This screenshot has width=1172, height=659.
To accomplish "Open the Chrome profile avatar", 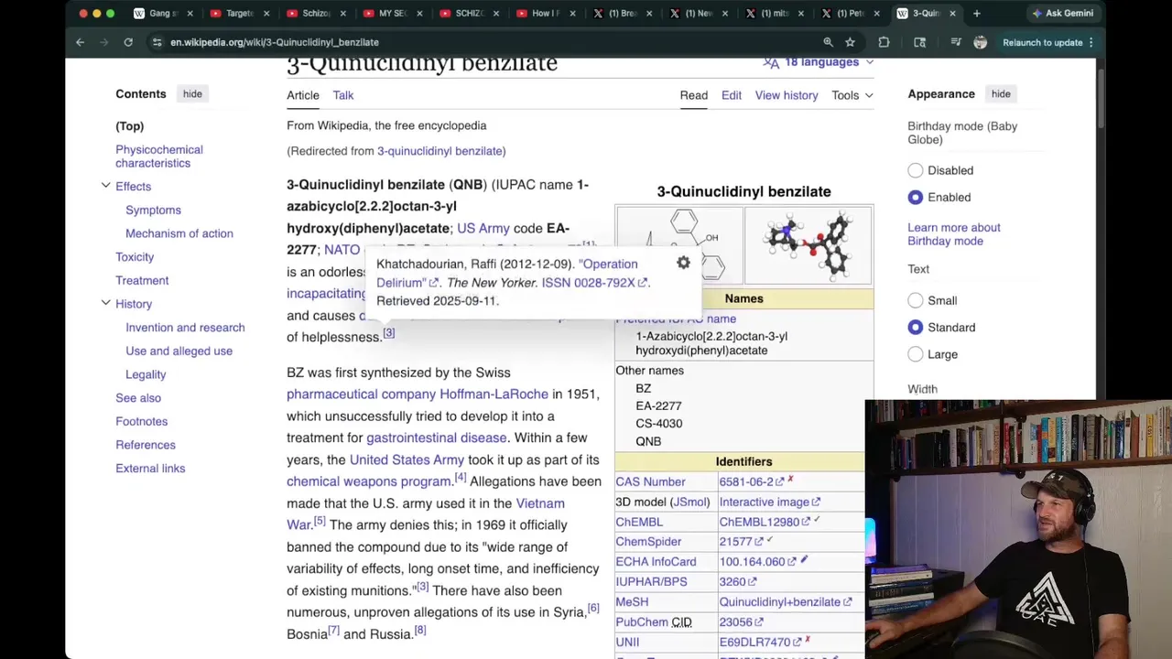I will point(981,42).
